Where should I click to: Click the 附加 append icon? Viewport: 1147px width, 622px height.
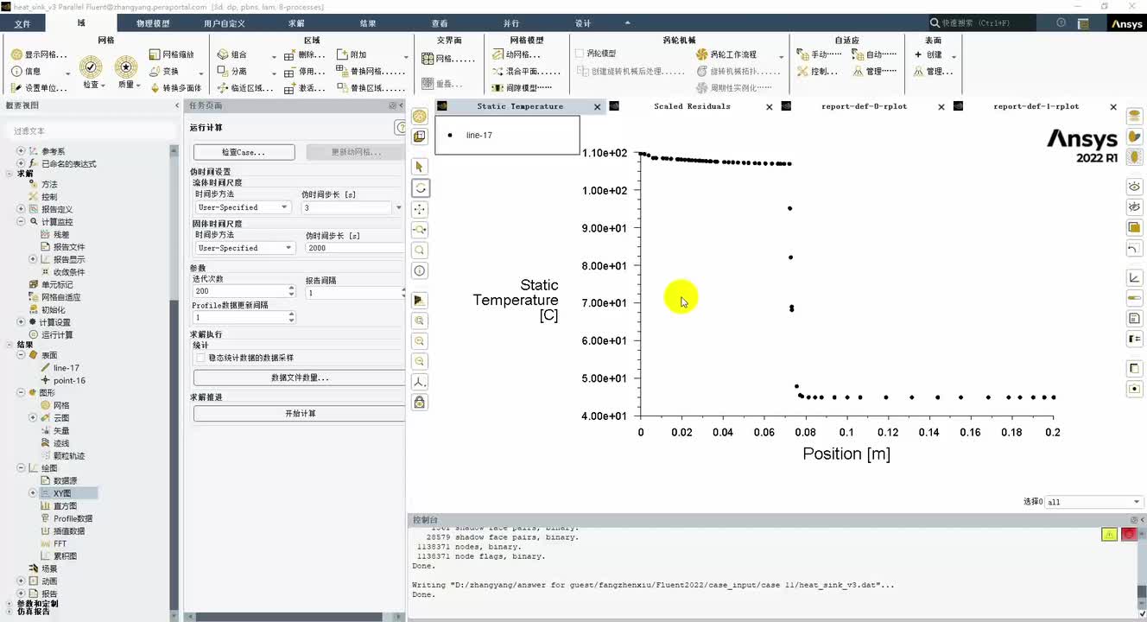coord(341,54)
